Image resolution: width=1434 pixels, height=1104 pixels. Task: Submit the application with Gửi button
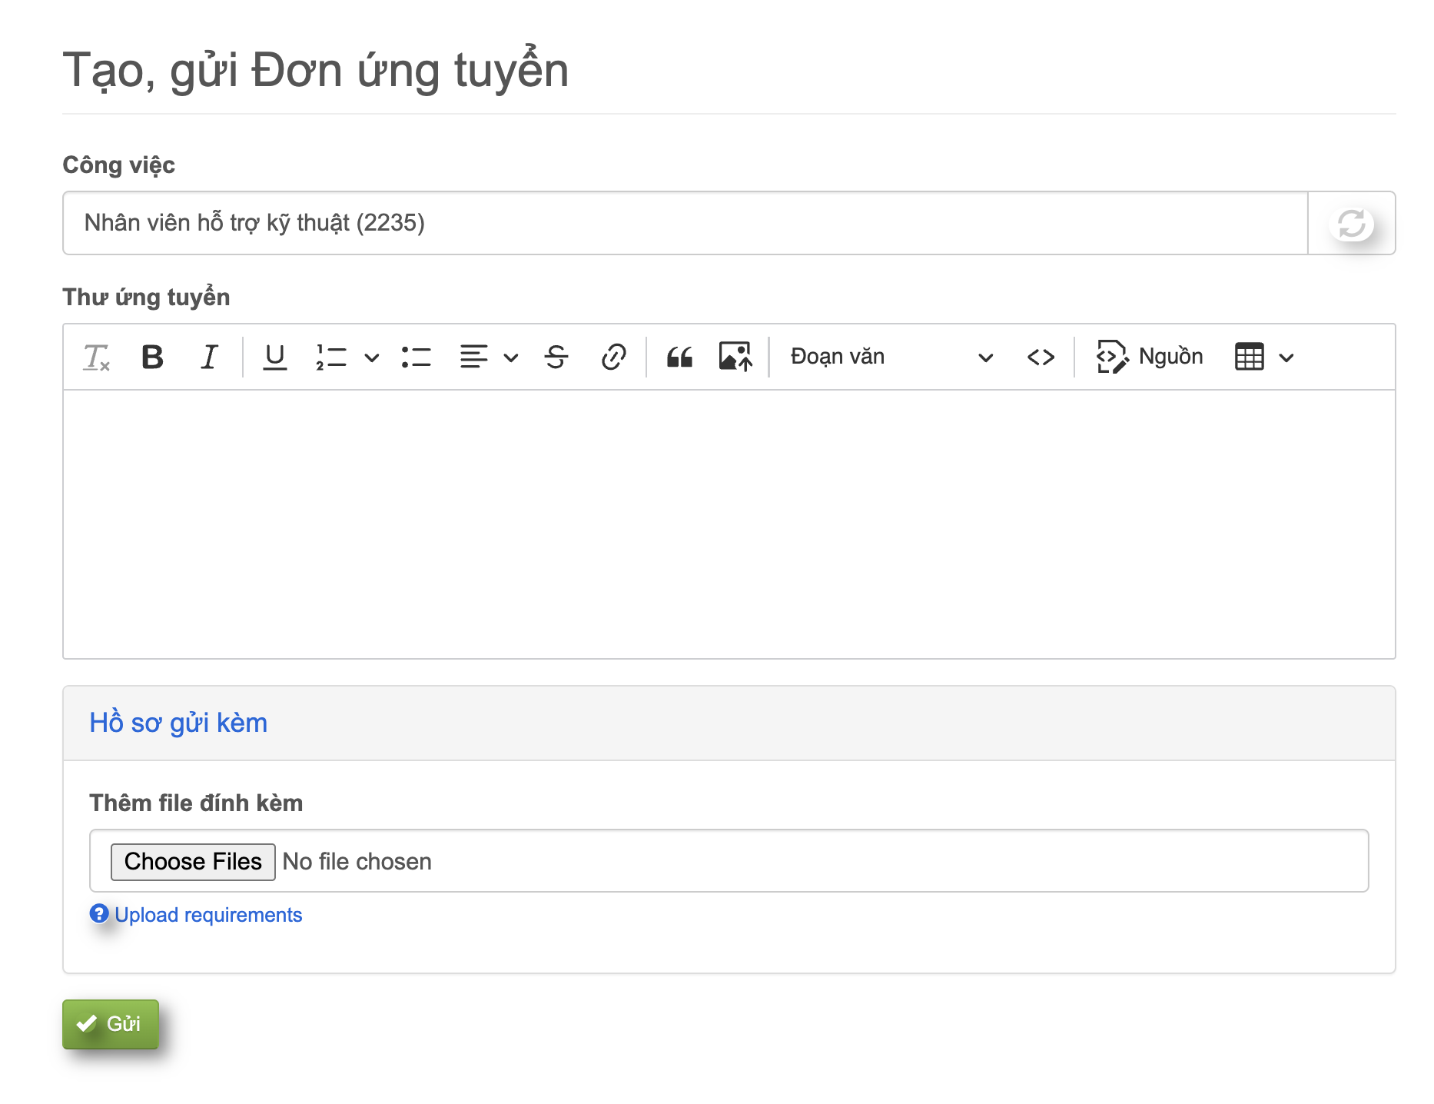click(x=111, y=1024)
